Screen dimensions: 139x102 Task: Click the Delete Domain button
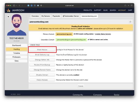click(x=42, y=80)
